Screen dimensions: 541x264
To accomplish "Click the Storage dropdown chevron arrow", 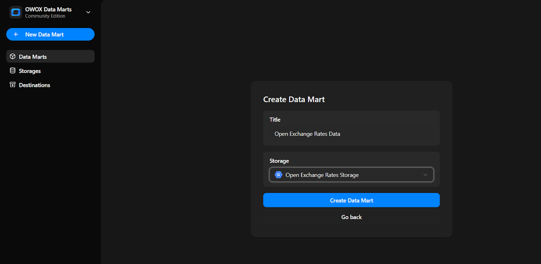I will coord(425,175).
